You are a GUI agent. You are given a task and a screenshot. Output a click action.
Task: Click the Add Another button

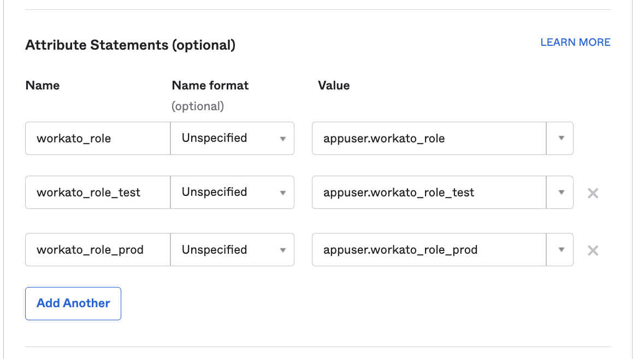click(73, 303)
